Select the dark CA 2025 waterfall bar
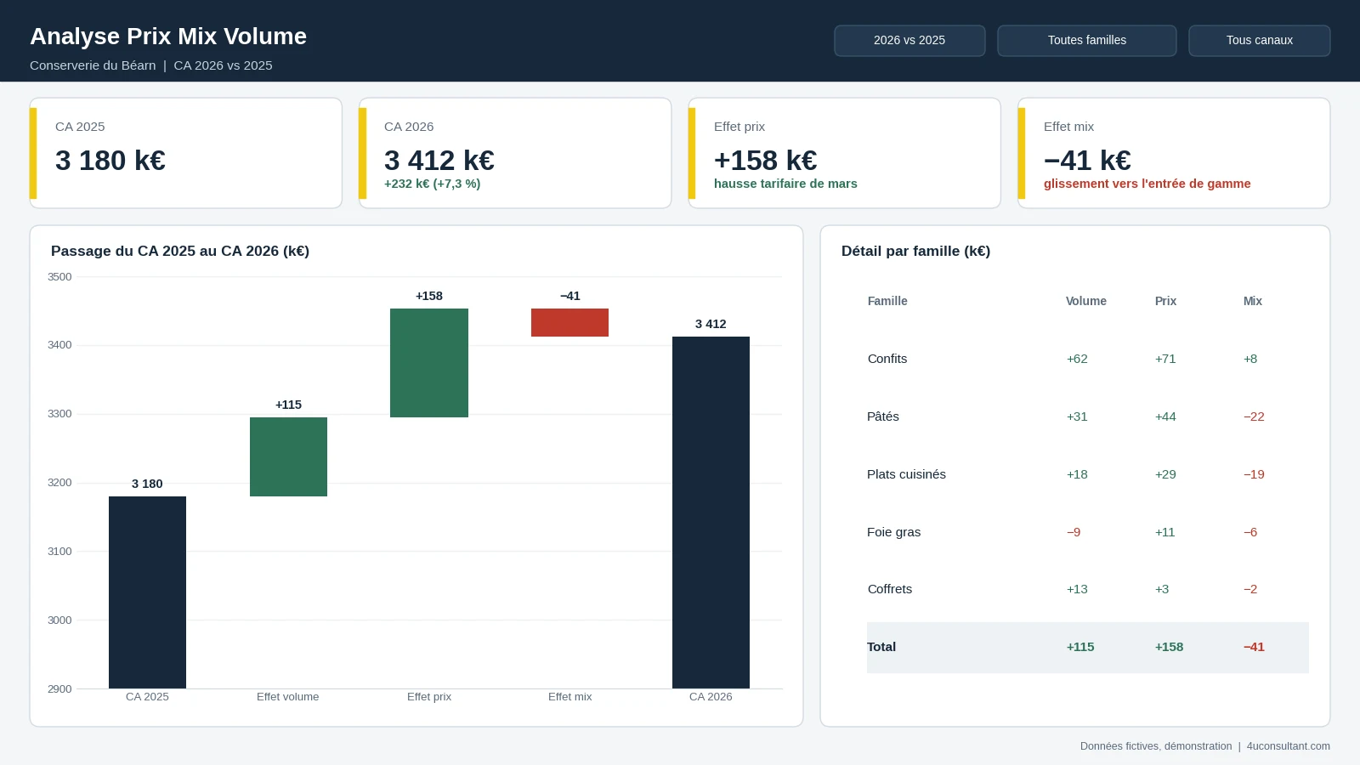 click(147, 592)
